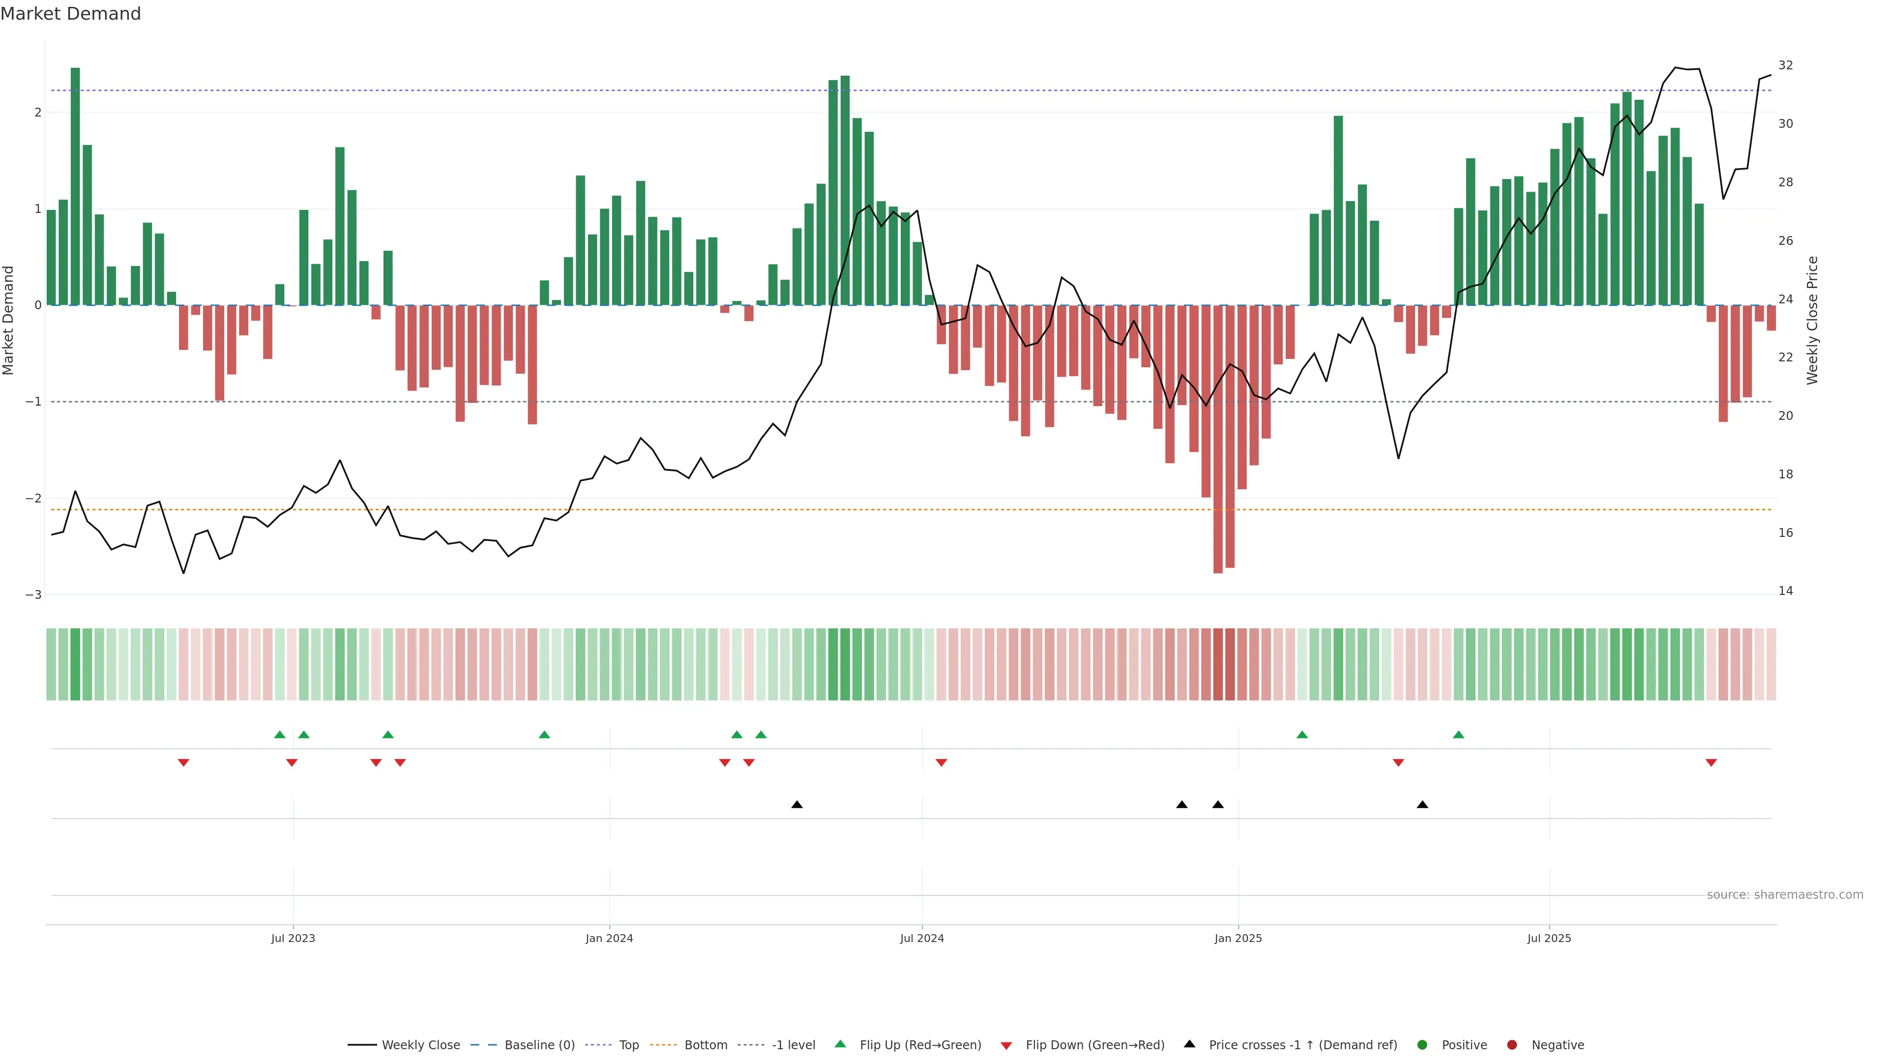This screenshot has width=1888, height=1062.
Task: Click the source: sharemaestro.com text
Action: (x=1785, y=894)
